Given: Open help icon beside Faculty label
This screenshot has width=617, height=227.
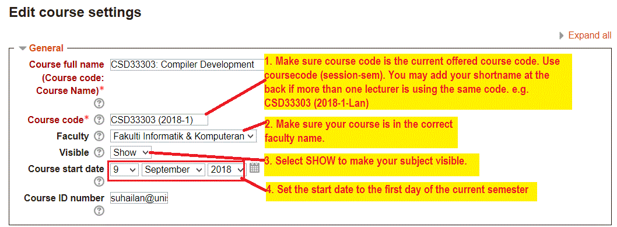Looking at the screenshot, I should click(99, 136).
